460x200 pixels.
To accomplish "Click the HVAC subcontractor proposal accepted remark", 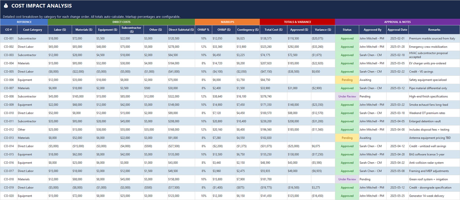I will click(434, 55).
